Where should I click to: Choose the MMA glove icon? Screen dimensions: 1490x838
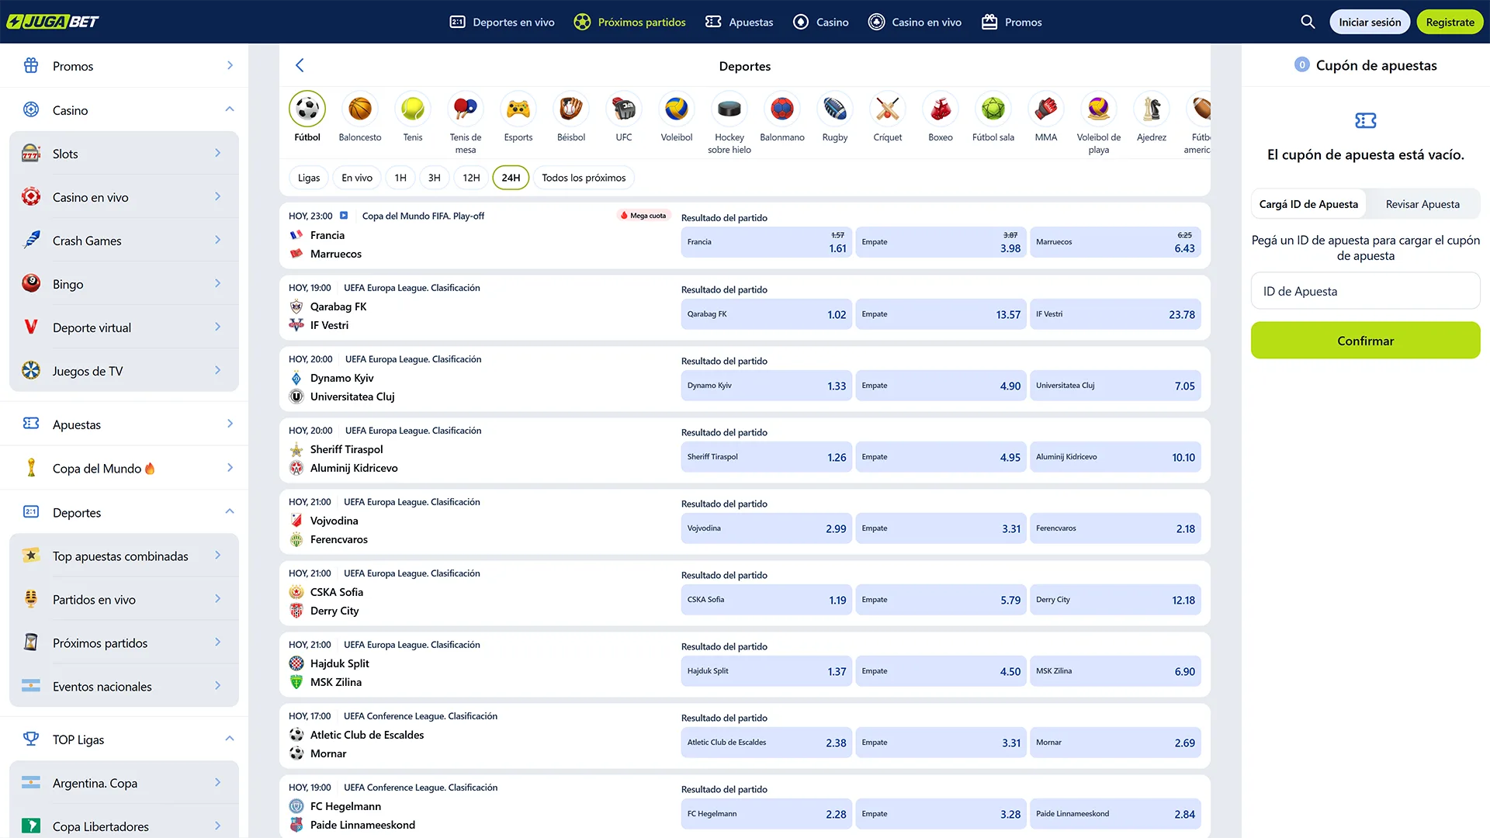click(x=1046, y=109)
